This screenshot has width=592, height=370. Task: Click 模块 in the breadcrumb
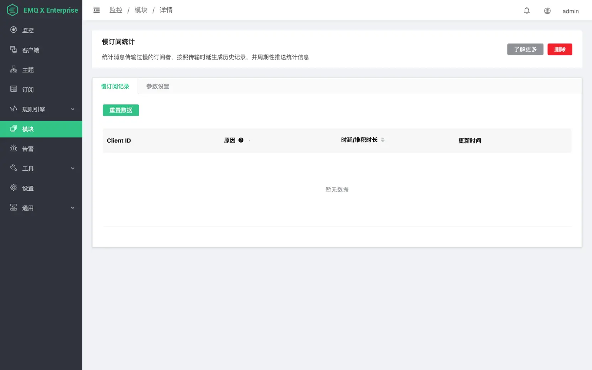coord(141,10)
